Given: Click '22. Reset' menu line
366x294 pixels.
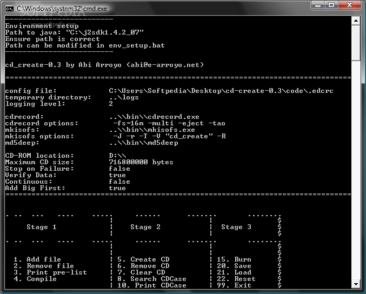Looking at the screenshot, I should coord(236,279).
